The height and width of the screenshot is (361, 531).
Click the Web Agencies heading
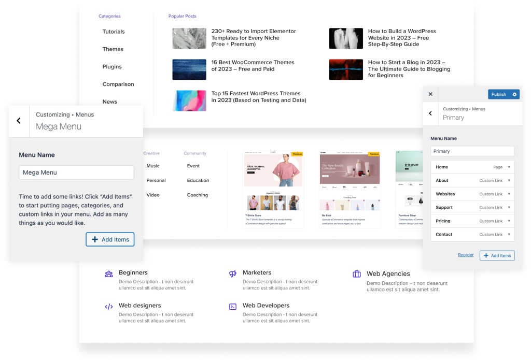[388, 273]
